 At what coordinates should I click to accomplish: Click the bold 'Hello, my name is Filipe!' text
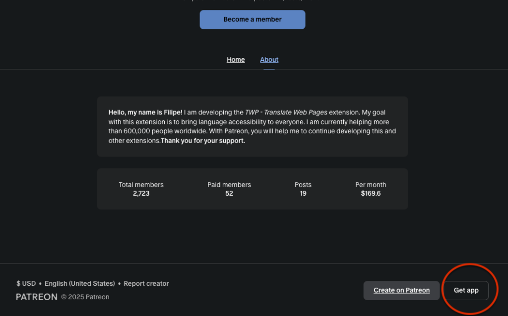(145, 112)
